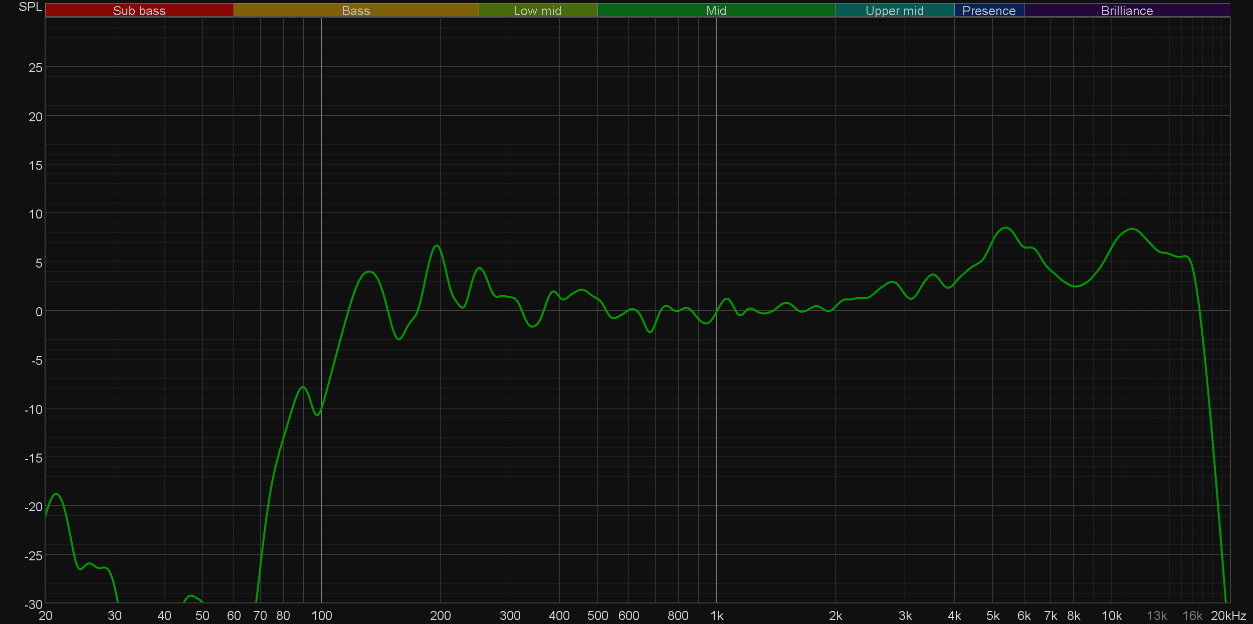Click the 0 dB axis label

[39, 312]
